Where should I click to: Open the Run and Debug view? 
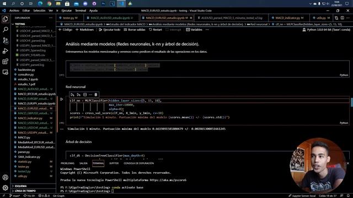pyautogui.click(x=5, y=51)
